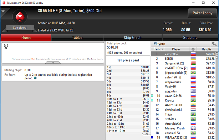
Task: Click the PokerStars red spade logo
Action: (x=20, y=17)
